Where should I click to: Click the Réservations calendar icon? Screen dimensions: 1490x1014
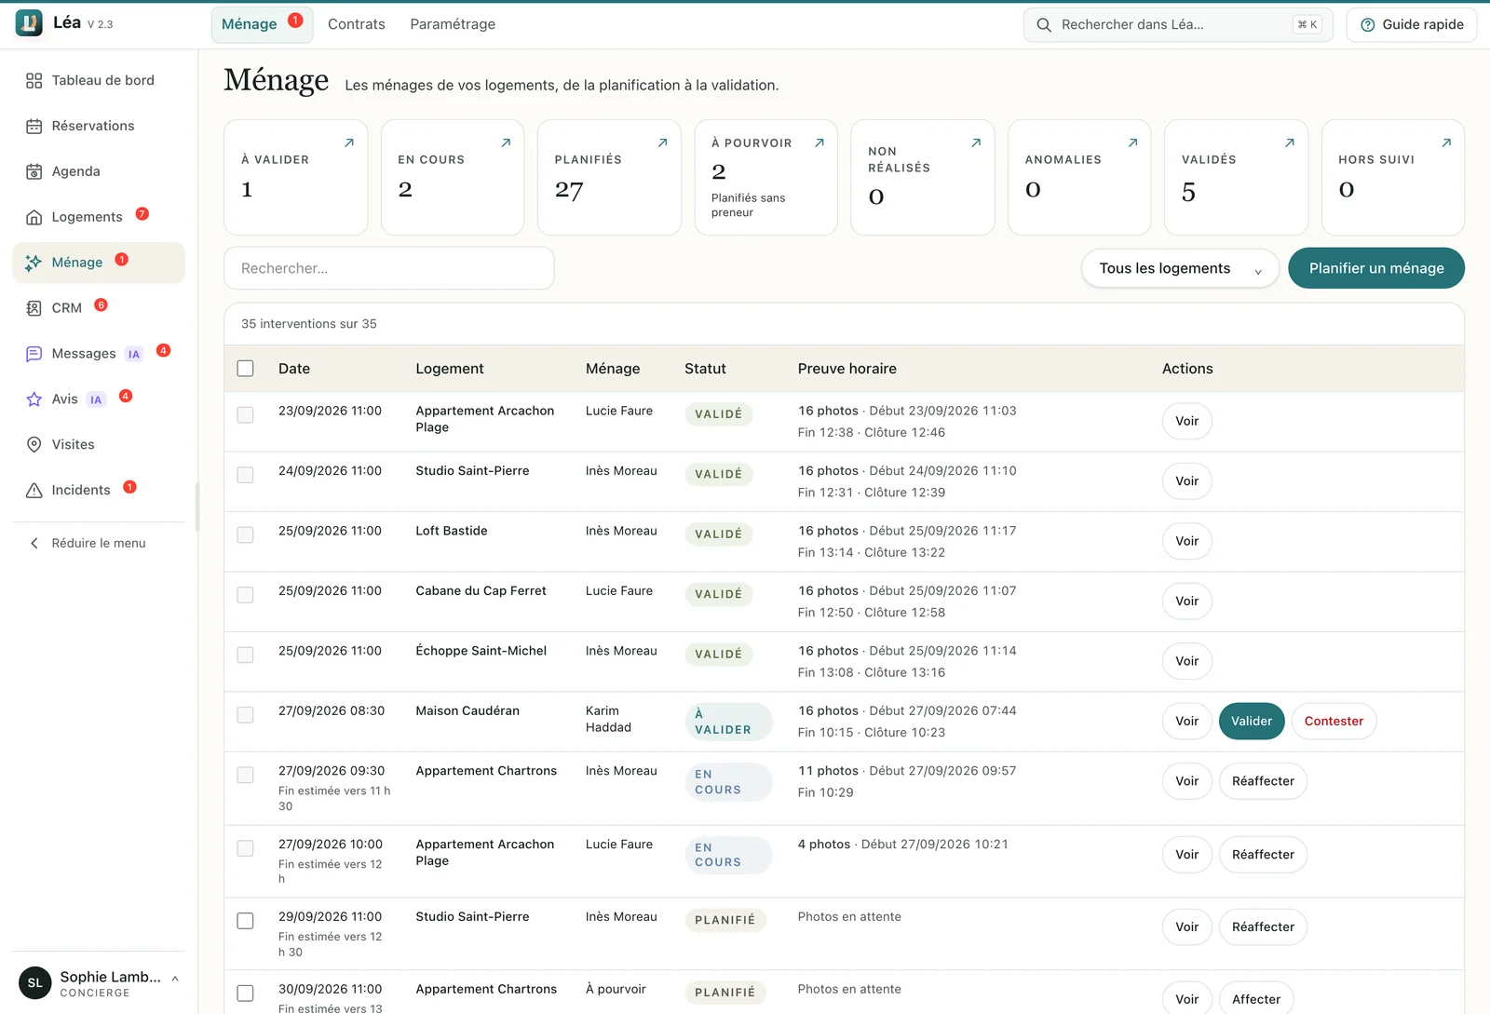34,127
